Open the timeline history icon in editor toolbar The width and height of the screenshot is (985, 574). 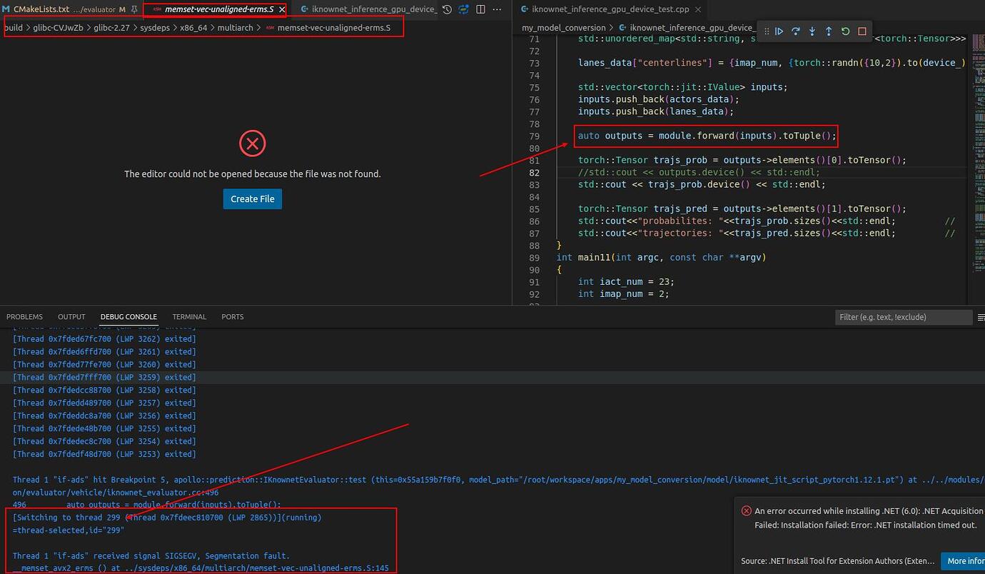(x=447, y=9)
